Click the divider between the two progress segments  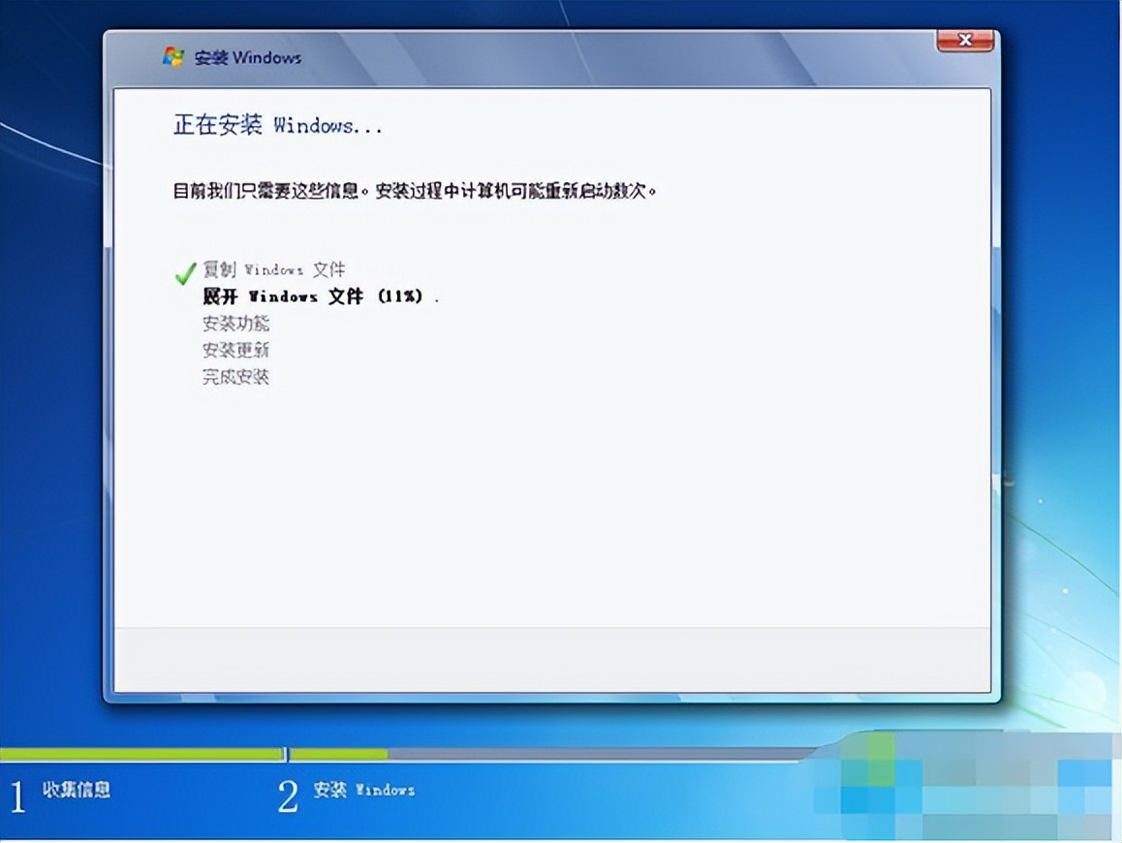[286, 753]
